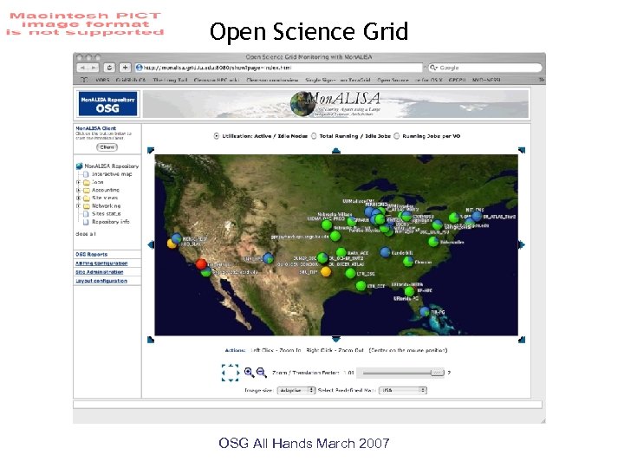This screenshot has width=624, height=468.
Task: Click the zoom out magnifier icon
Action: [261, 372]
